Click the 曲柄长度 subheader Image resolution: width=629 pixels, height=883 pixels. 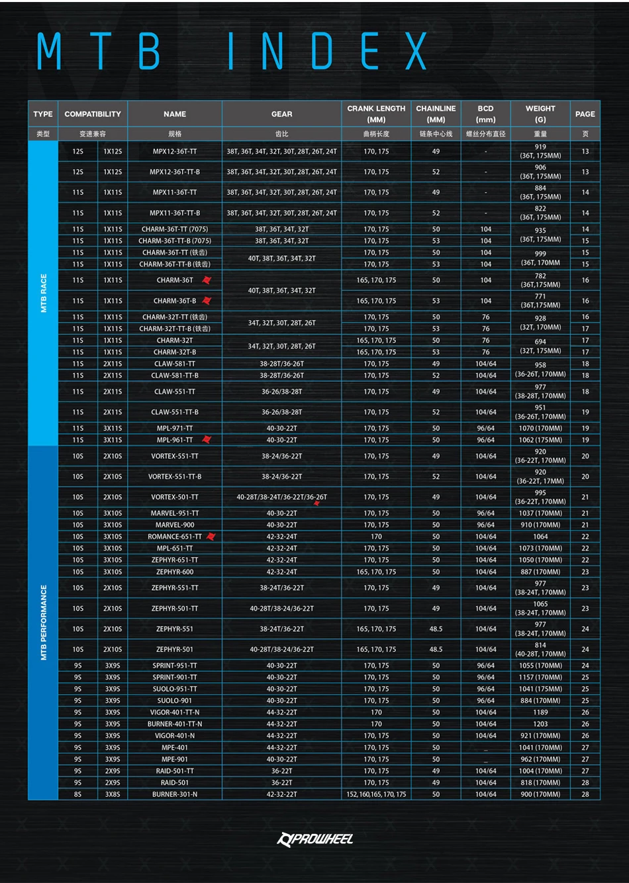click(x=376, y=134)
